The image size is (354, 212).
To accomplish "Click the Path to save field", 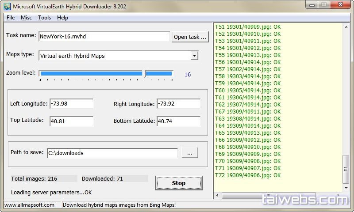I will pyautogui.click(x=112, y=153).
